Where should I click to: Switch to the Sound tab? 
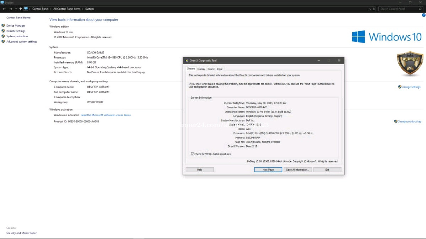click(211, 69)
